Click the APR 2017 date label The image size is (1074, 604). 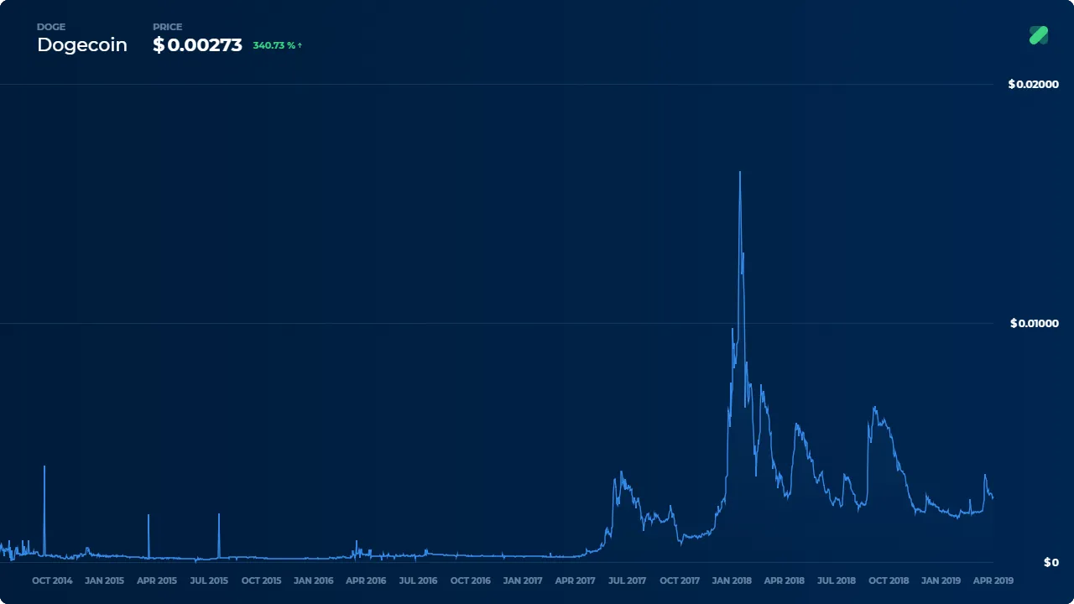point(575,581)
